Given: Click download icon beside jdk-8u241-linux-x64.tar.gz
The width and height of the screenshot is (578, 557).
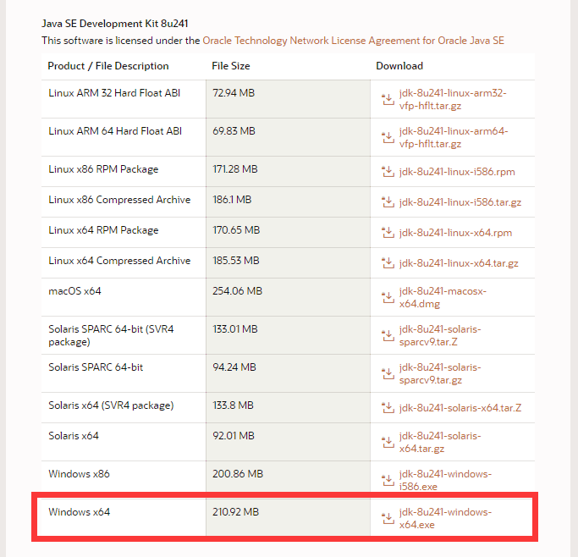Looking at the screenshot, I should click(388, 262).
